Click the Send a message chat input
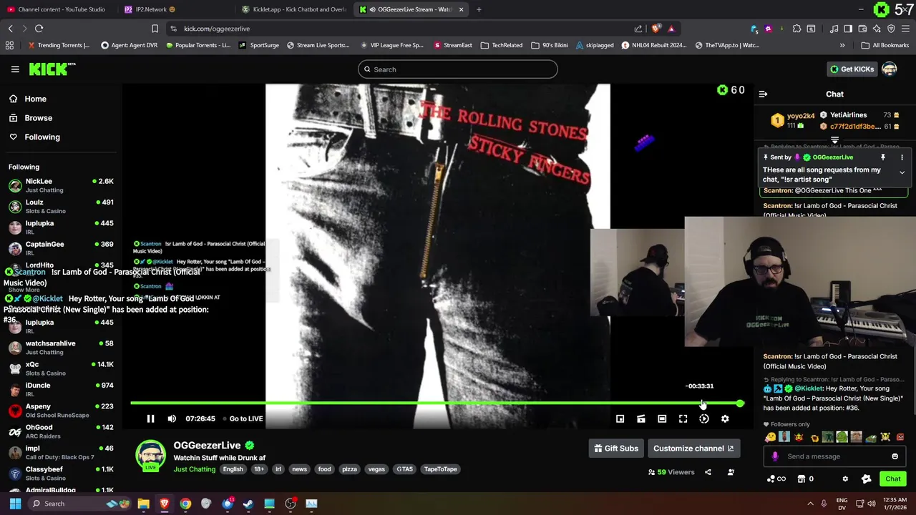 [834, 456]
